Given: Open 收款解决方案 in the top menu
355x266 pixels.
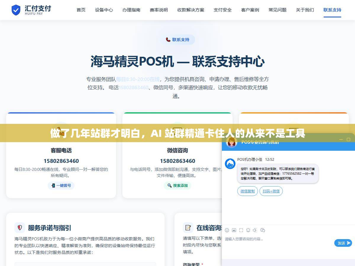Looking at the screenshot, I should pos(191,10).
